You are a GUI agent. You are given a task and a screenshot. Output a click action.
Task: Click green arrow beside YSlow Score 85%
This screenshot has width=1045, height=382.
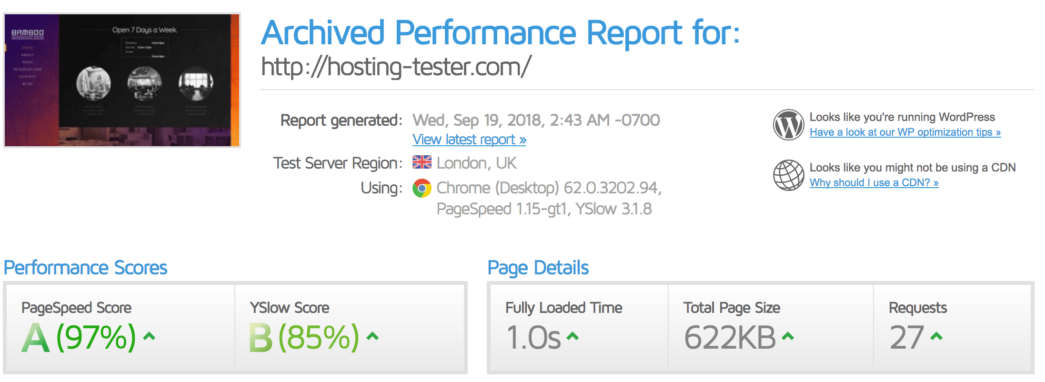coord(372,337)
